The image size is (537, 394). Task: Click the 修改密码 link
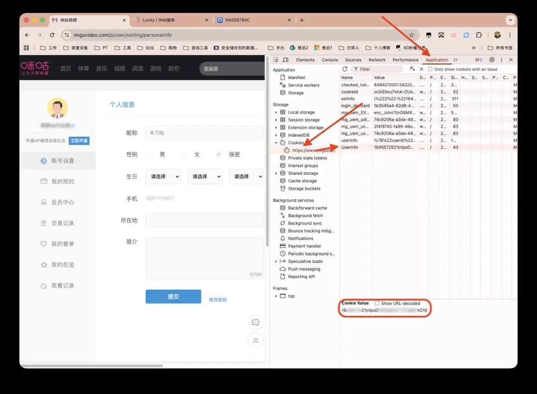click(218, 300)
